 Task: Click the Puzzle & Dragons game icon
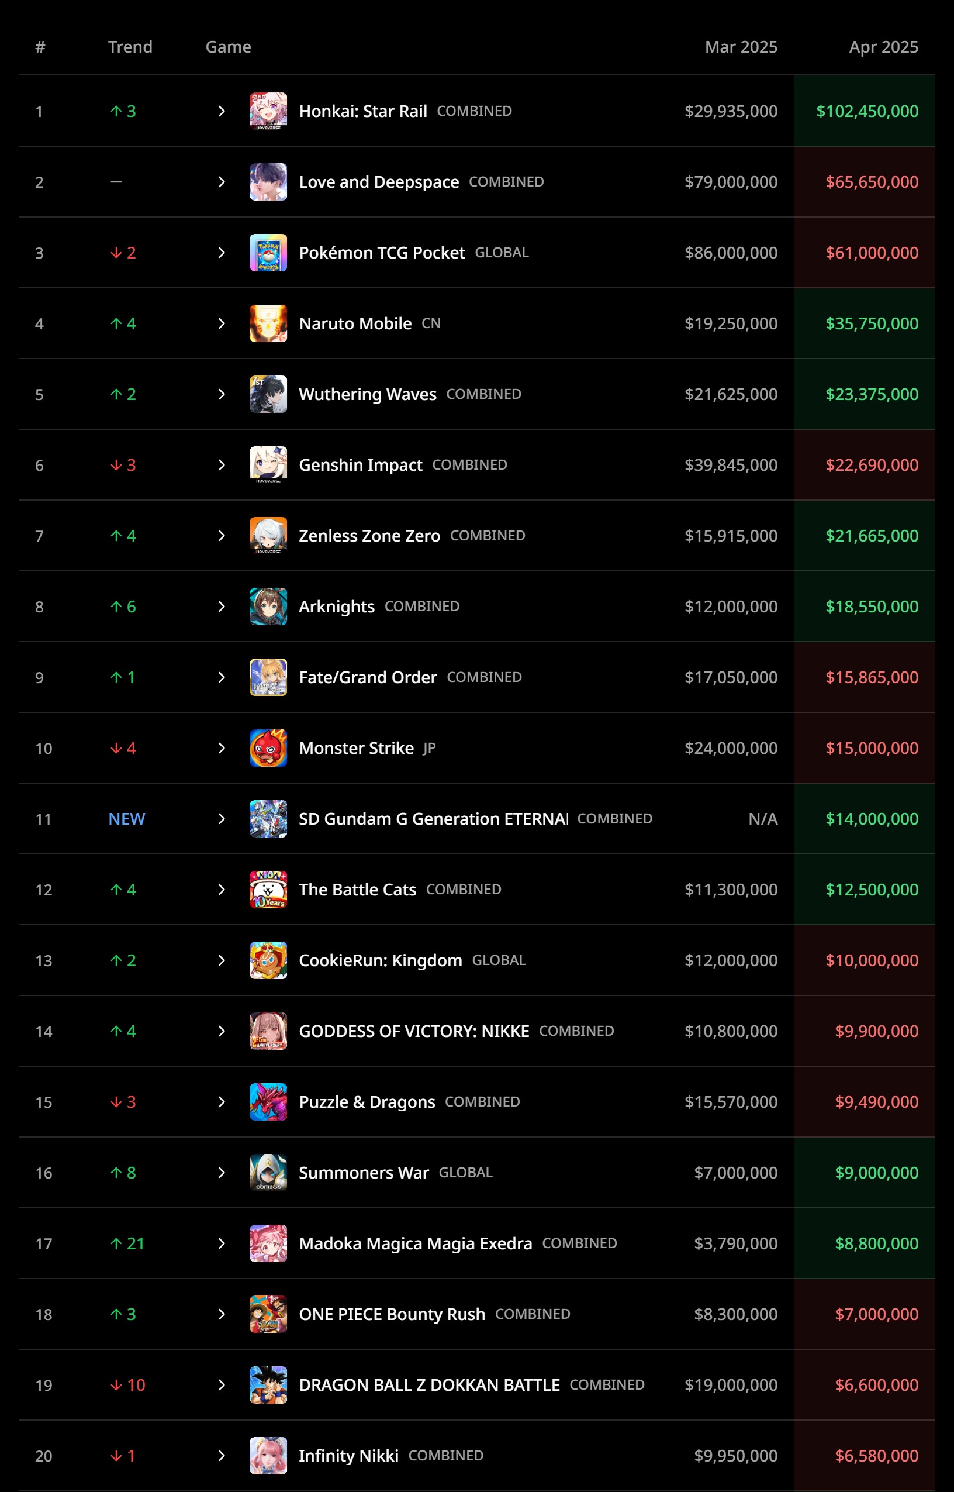click(x=268, y=1101)
